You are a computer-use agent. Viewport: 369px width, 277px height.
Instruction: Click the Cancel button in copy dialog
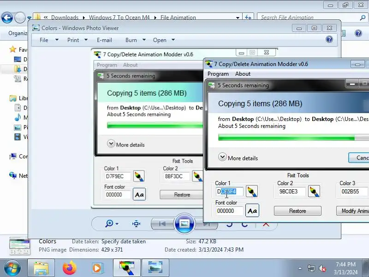pyautogui.click(x=359, y=157)
